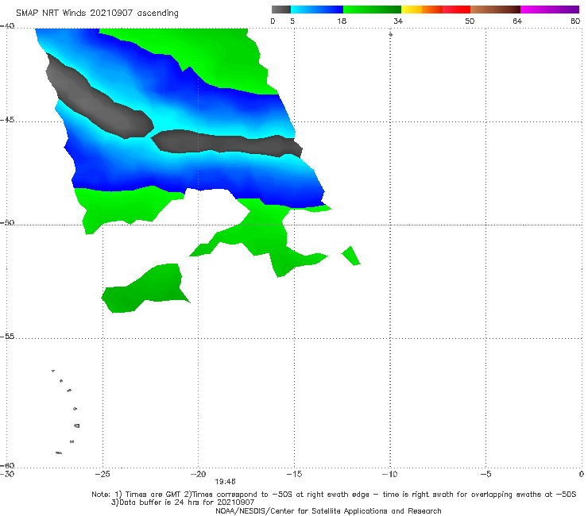Click the longitude axis label "-15"
This screenshot has width=588, height=516.
[x=294, y=474]
